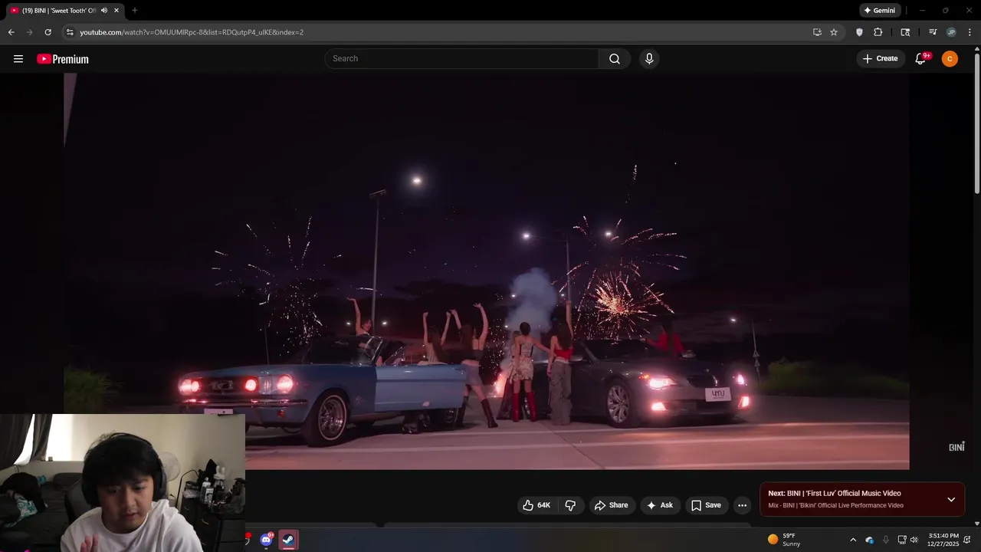Click the video player to pause
Viewport: 981px width, 552px height.
tap(487, 271)
